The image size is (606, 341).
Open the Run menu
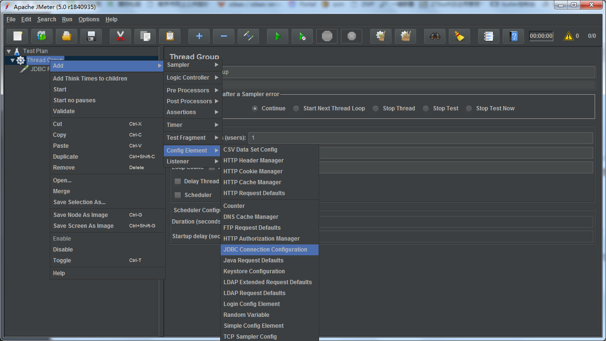[x=67, y=19]
